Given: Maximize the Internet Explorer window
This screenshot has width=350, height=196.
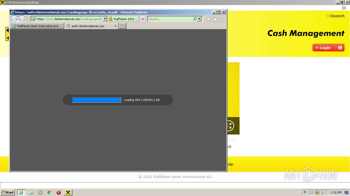Looking at the screenshot, I should point(218,12).
